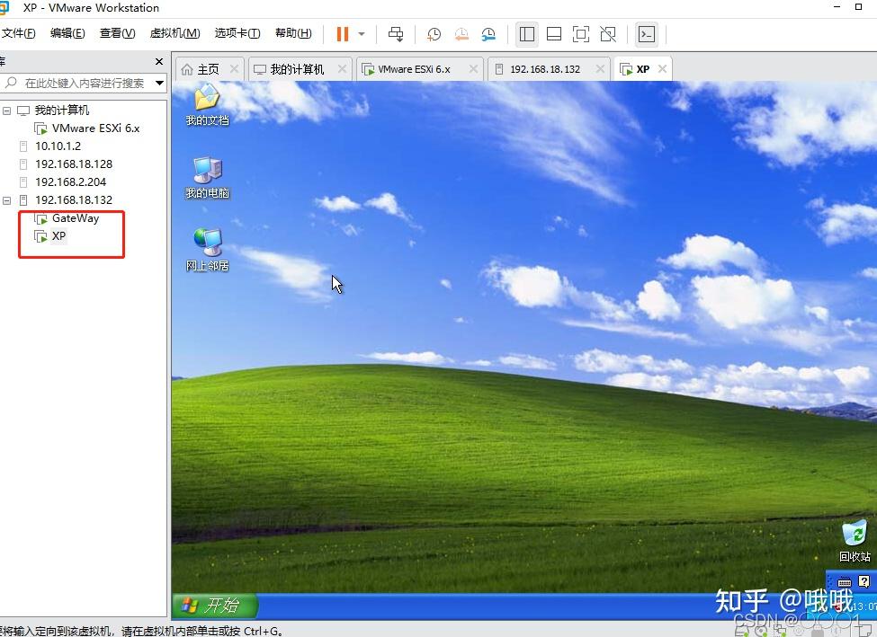Open the 文件(F) menu

click(x=18, y=33)
